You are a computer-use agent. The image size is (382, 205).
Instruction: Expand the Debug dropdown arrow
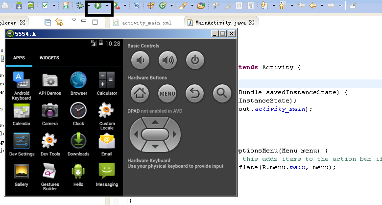(88, 6)
